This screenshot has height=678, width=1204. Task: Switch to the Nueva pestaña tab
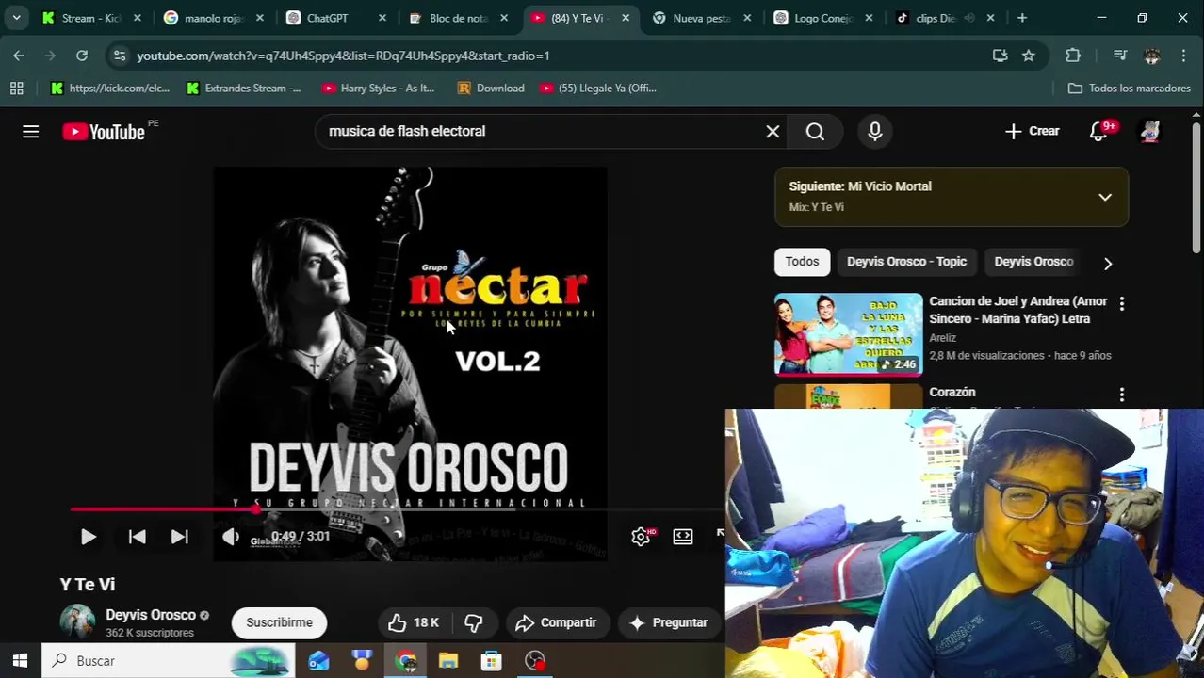coord(702,18)
